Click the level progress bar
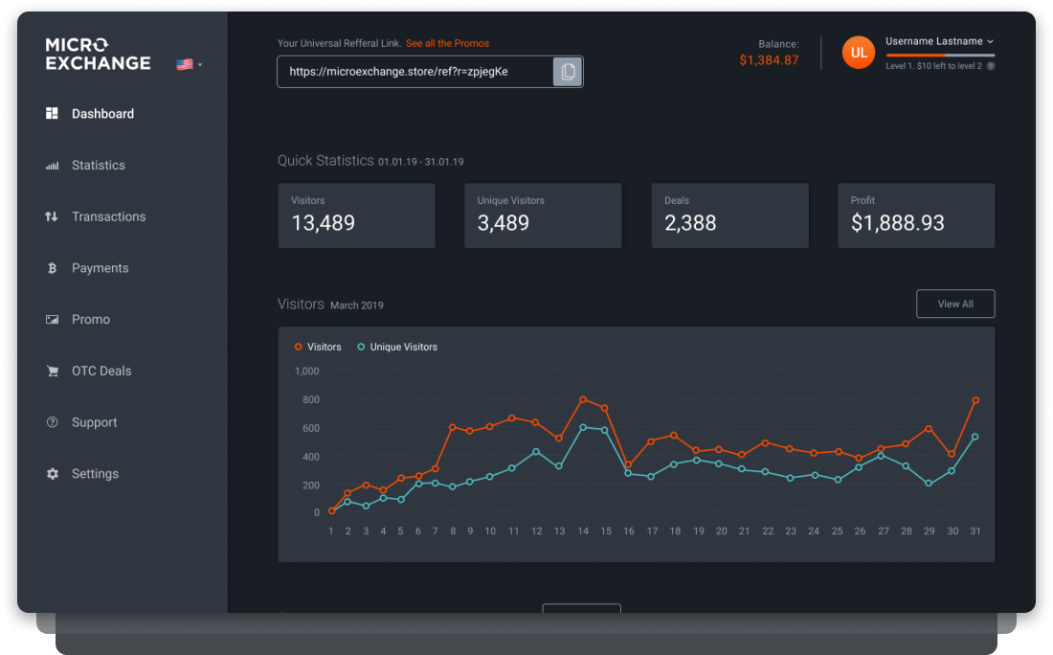The image size is (1053, 655). (939, 56)
